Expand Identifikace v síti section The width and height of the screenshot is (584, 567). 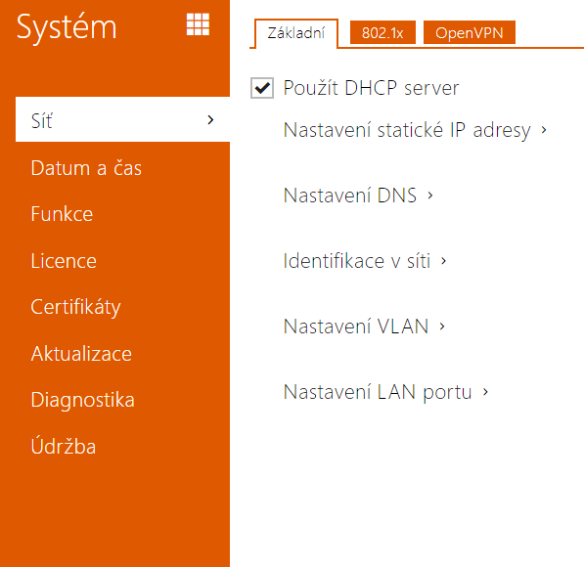click(x=365, y=261)
